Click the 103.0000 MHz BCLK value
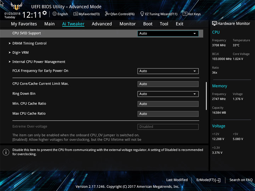 click(x=222, y=59)
